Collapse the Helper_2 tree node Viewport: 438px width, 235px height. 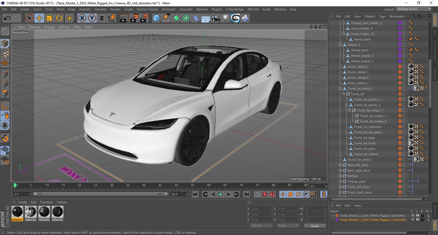[340, 45]
